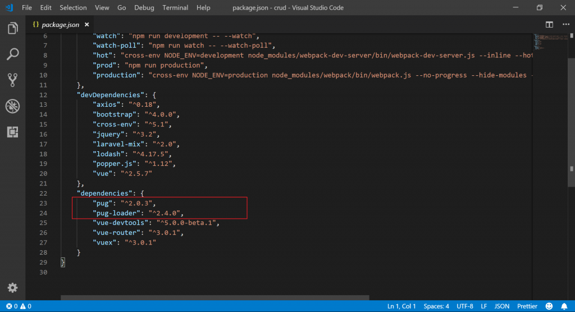575x312 pixels.
Task: Click line number 22 in gutter
Action: [x=43, y=193]
